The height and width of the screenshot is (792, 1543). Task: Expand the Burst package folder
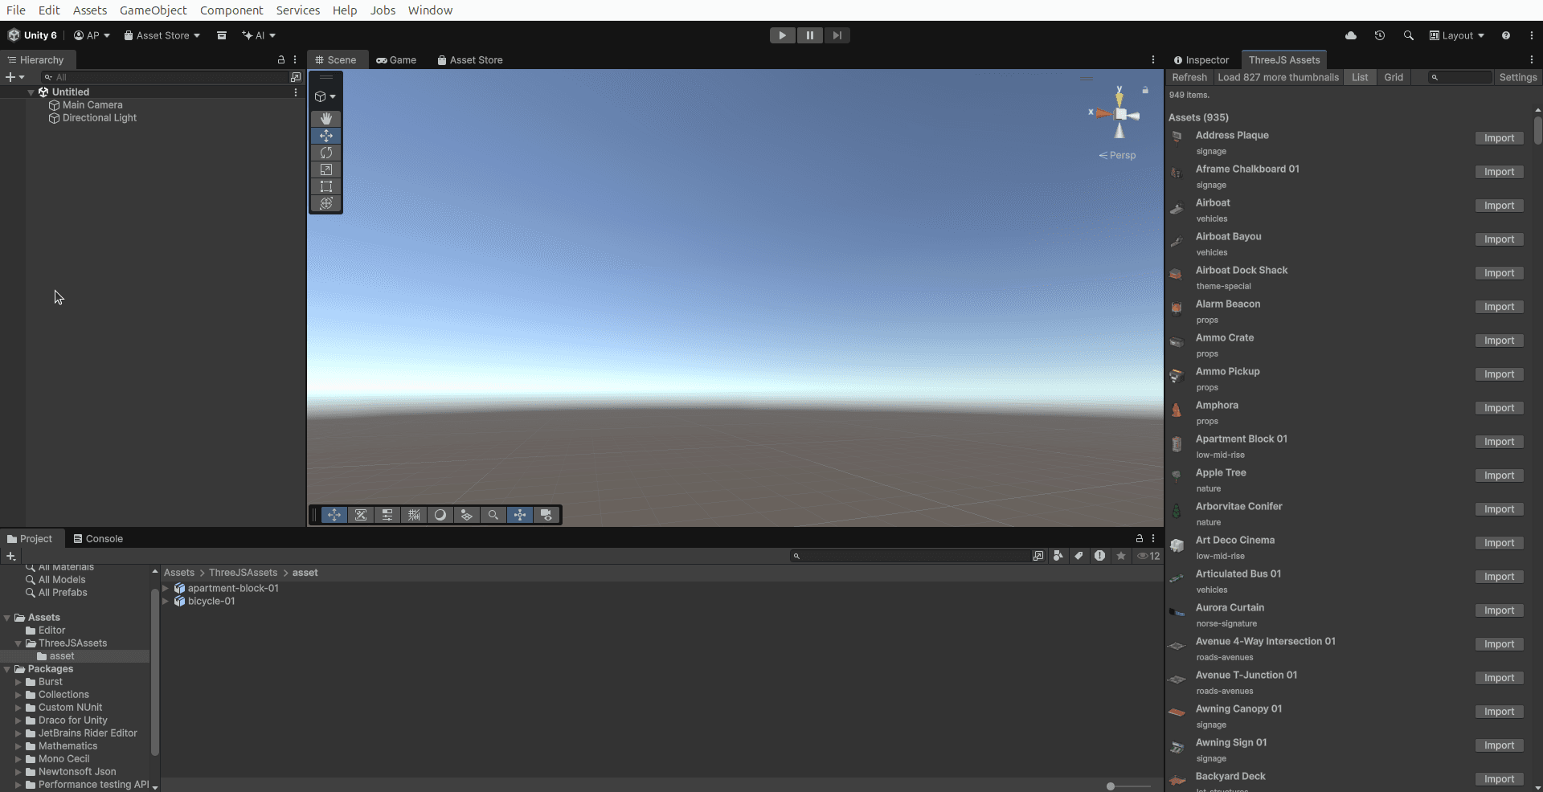pos(18,682)
